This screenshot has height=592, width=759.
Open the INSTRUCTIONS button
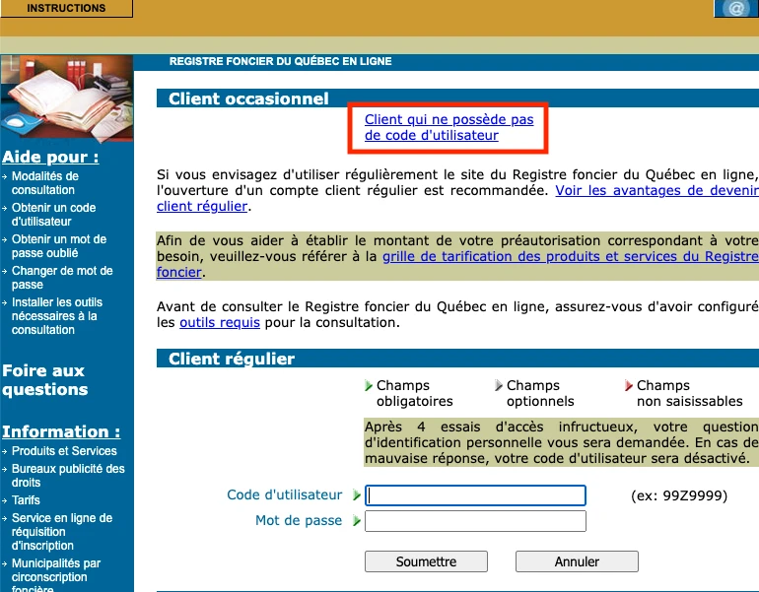tap(66, 9)
